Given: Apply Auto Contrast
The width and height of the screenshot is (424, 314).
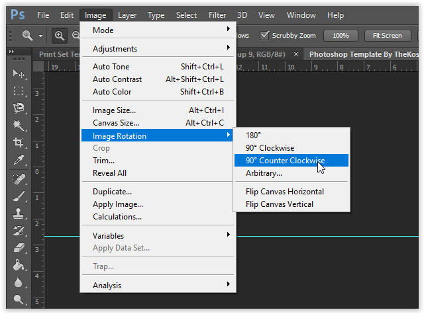Looking at the screenshot, I should (x=158, y=79).
